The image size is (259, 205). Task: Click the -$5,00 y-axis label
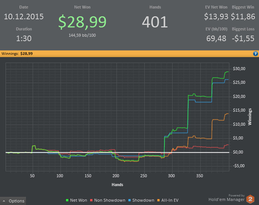(x=239, y=166)
